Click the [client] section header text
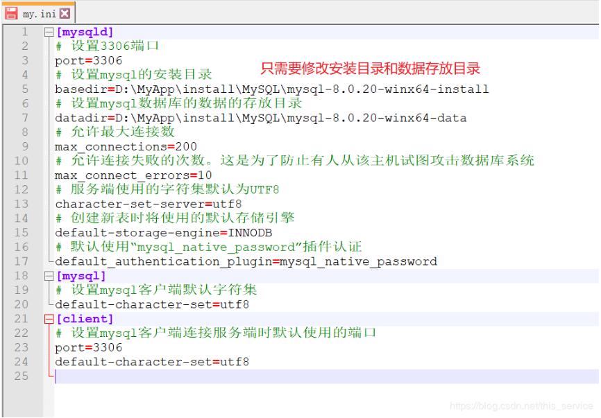Image resolution: width=601 pixels, height=418 pixels. [x=85, y=319]
